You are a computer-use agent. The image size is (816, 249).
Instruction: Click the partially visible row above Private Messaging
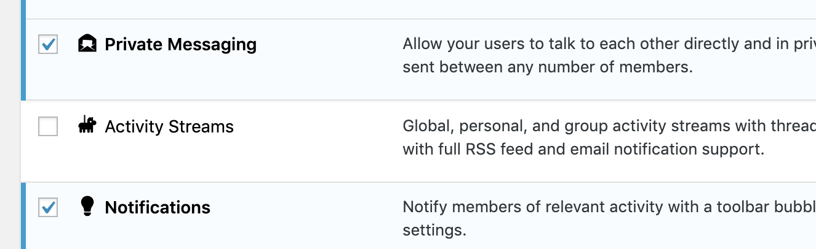coord(418,9)
